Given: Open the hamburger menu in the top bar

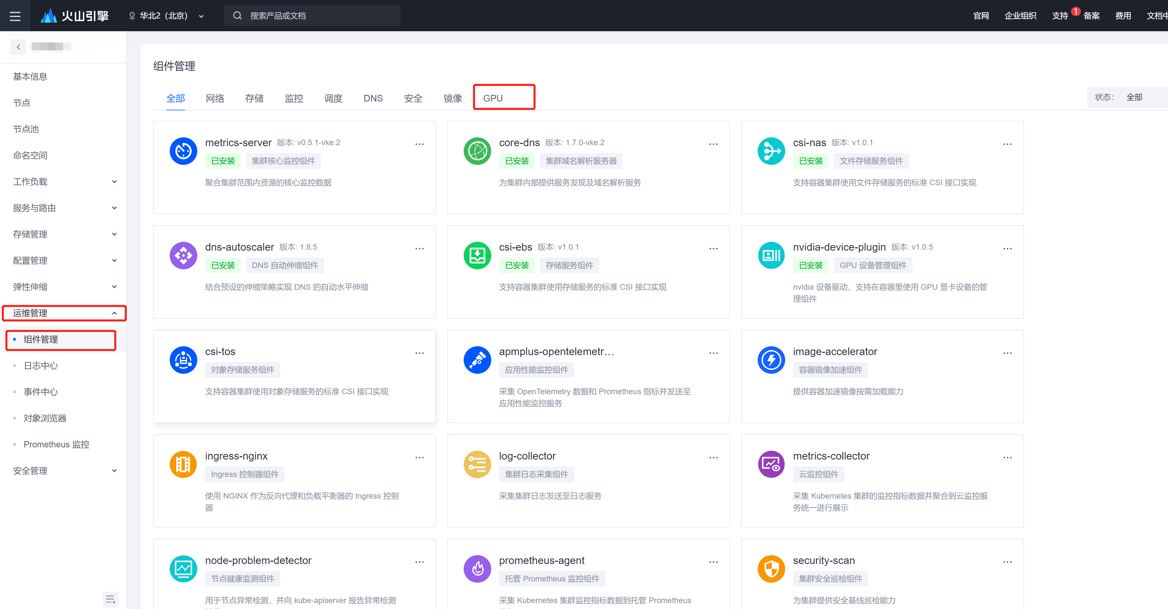Looking at the screenshot, I should (15, 16).
